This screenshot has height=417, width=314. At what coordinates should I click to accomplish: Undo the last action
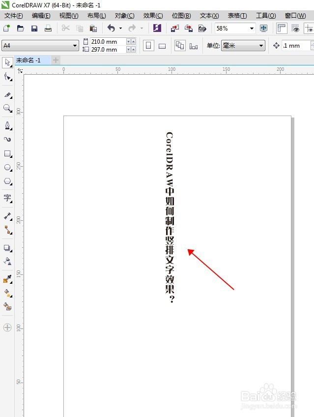[111, 28]
